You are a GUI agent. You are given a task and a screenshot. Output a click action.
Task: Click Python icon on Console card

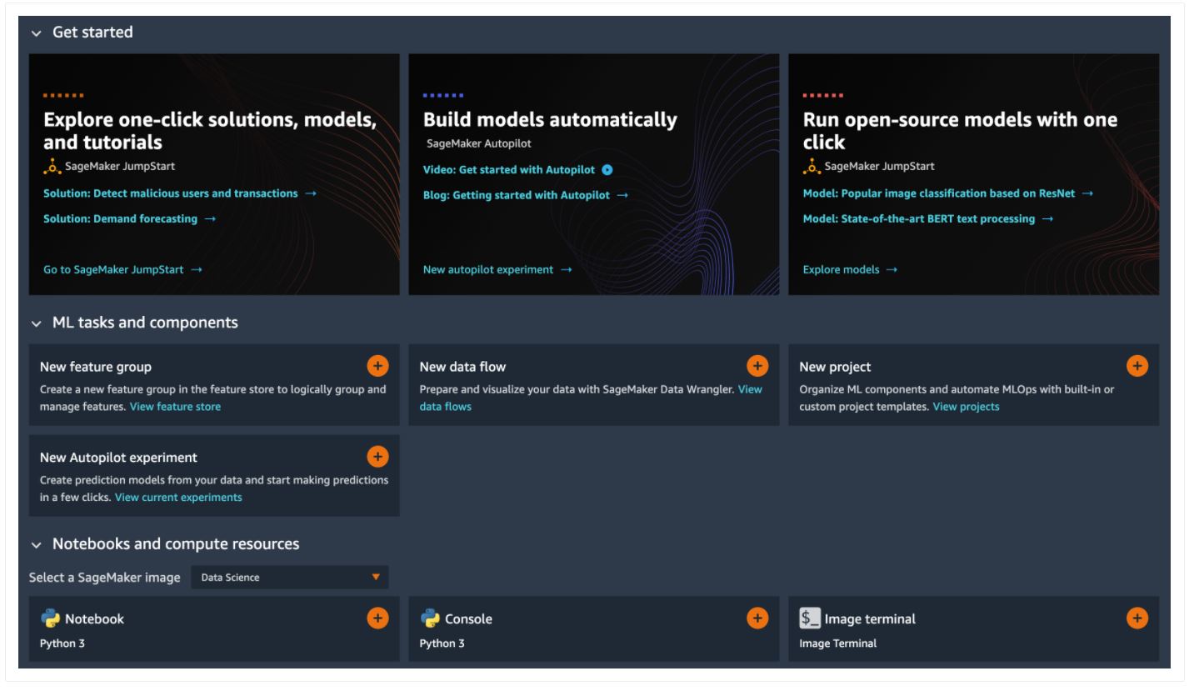(x=431, y=618)
